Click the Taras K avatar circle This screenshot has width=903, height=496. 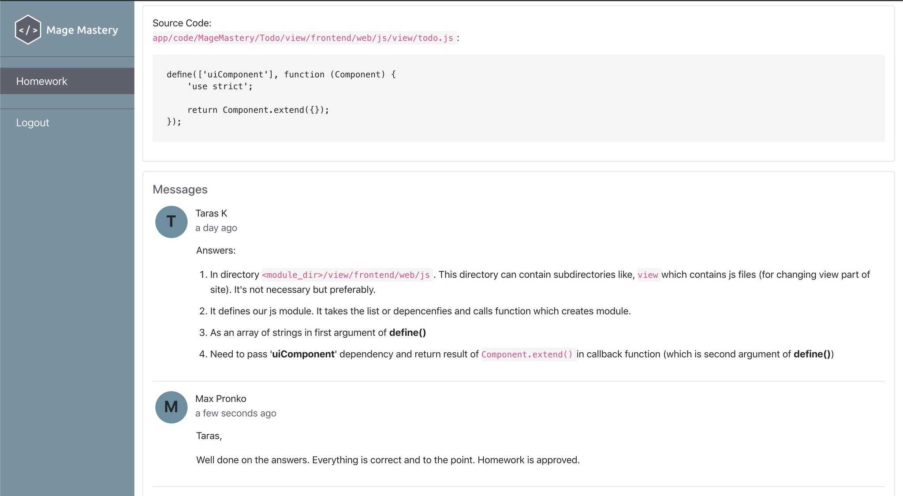coord(171,222)
